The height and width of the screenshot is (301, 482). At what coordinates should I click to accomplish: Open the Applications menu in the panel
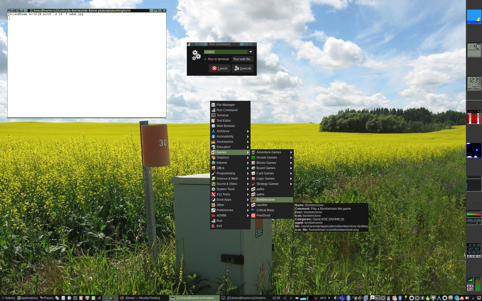pyautogui.click(x=28, y=298)
